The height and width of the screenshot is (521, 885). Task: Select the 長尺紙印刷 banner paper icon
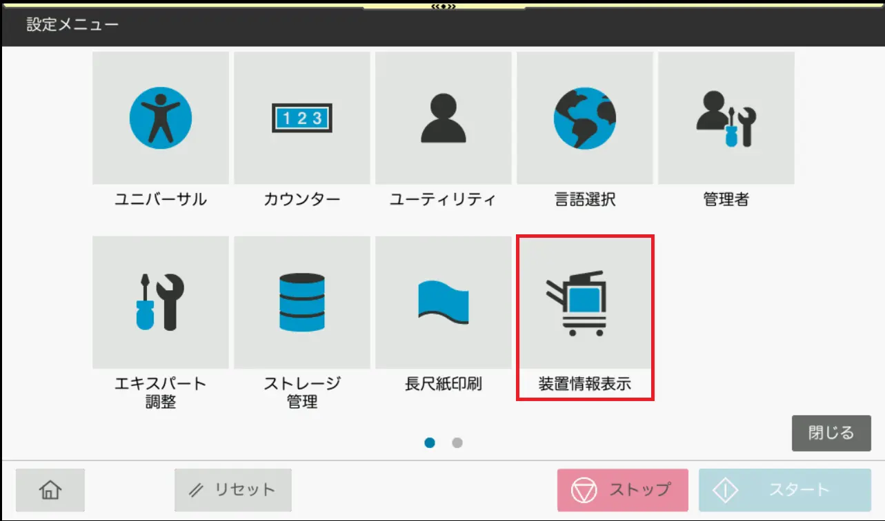click(444, 302)
